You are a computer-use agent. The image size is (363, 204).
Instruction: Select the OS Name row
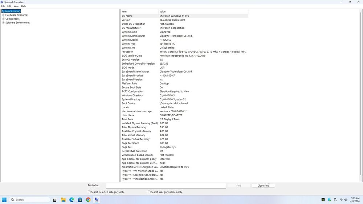coord(184,16)
